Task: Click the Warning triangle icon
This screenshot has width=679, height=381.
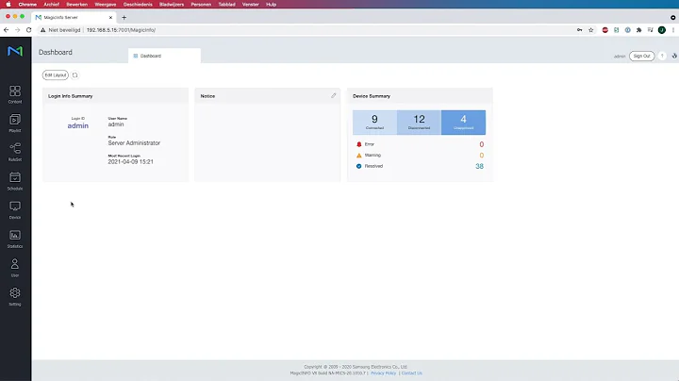Action: click(358, 155)
